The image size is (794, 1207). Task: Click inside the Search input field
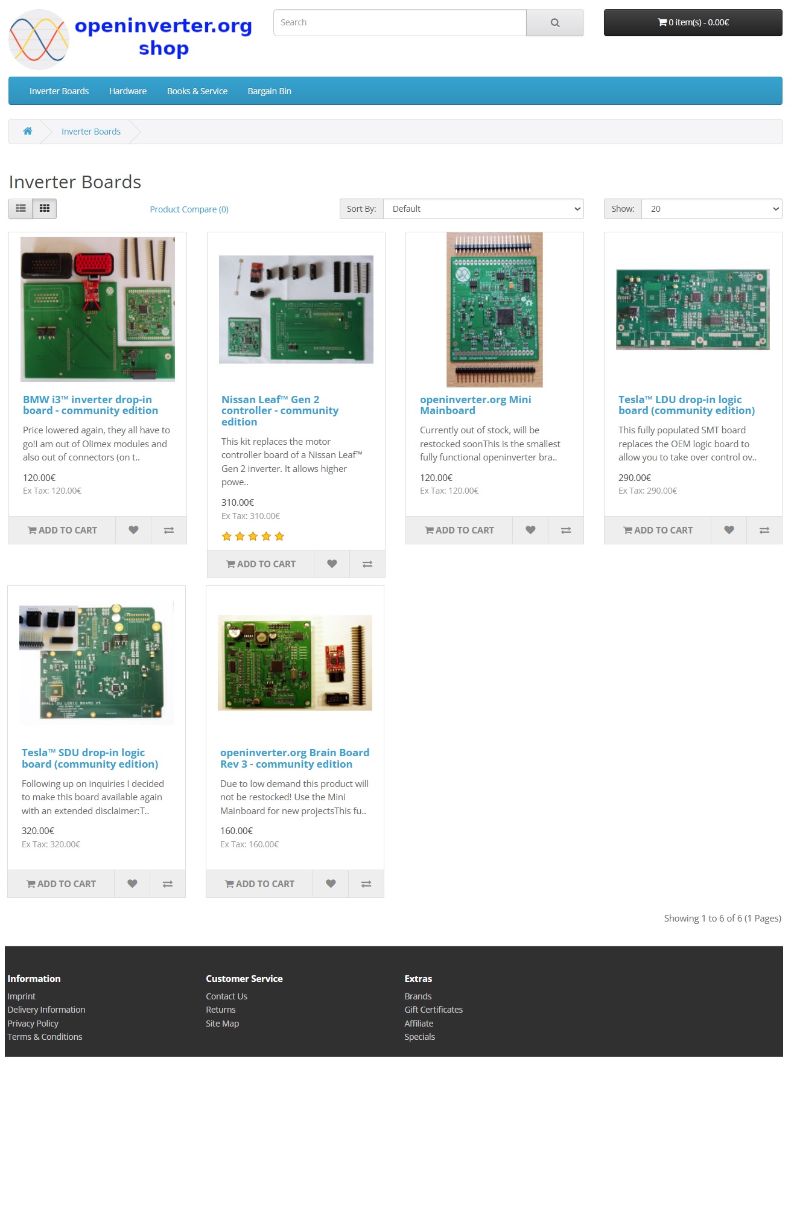click(x=400, y=23)
